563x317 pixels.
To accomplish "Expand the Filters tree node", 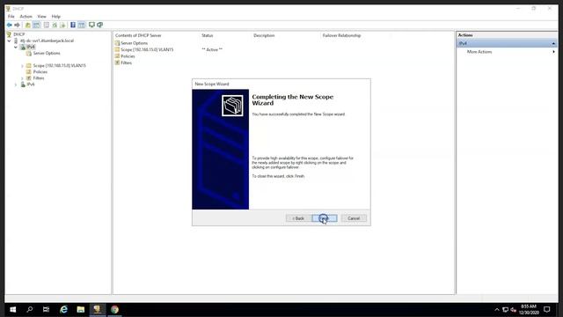I will 22,78.
